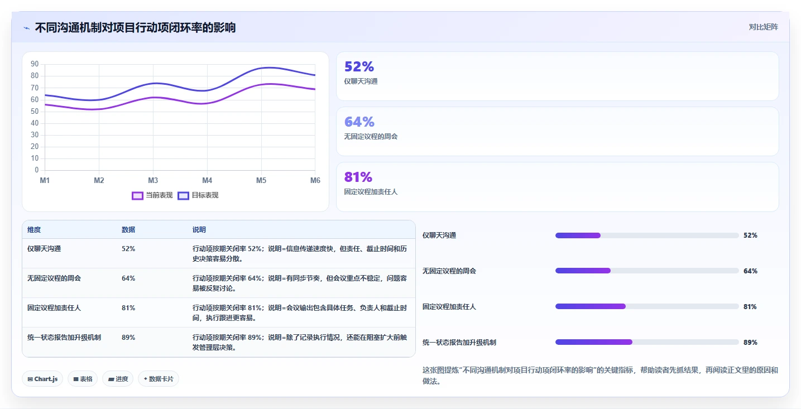Click the 无固定议程的周会 64% progress bar
The width and height of the screenshot is (801, 409).
tap(647, 271)
